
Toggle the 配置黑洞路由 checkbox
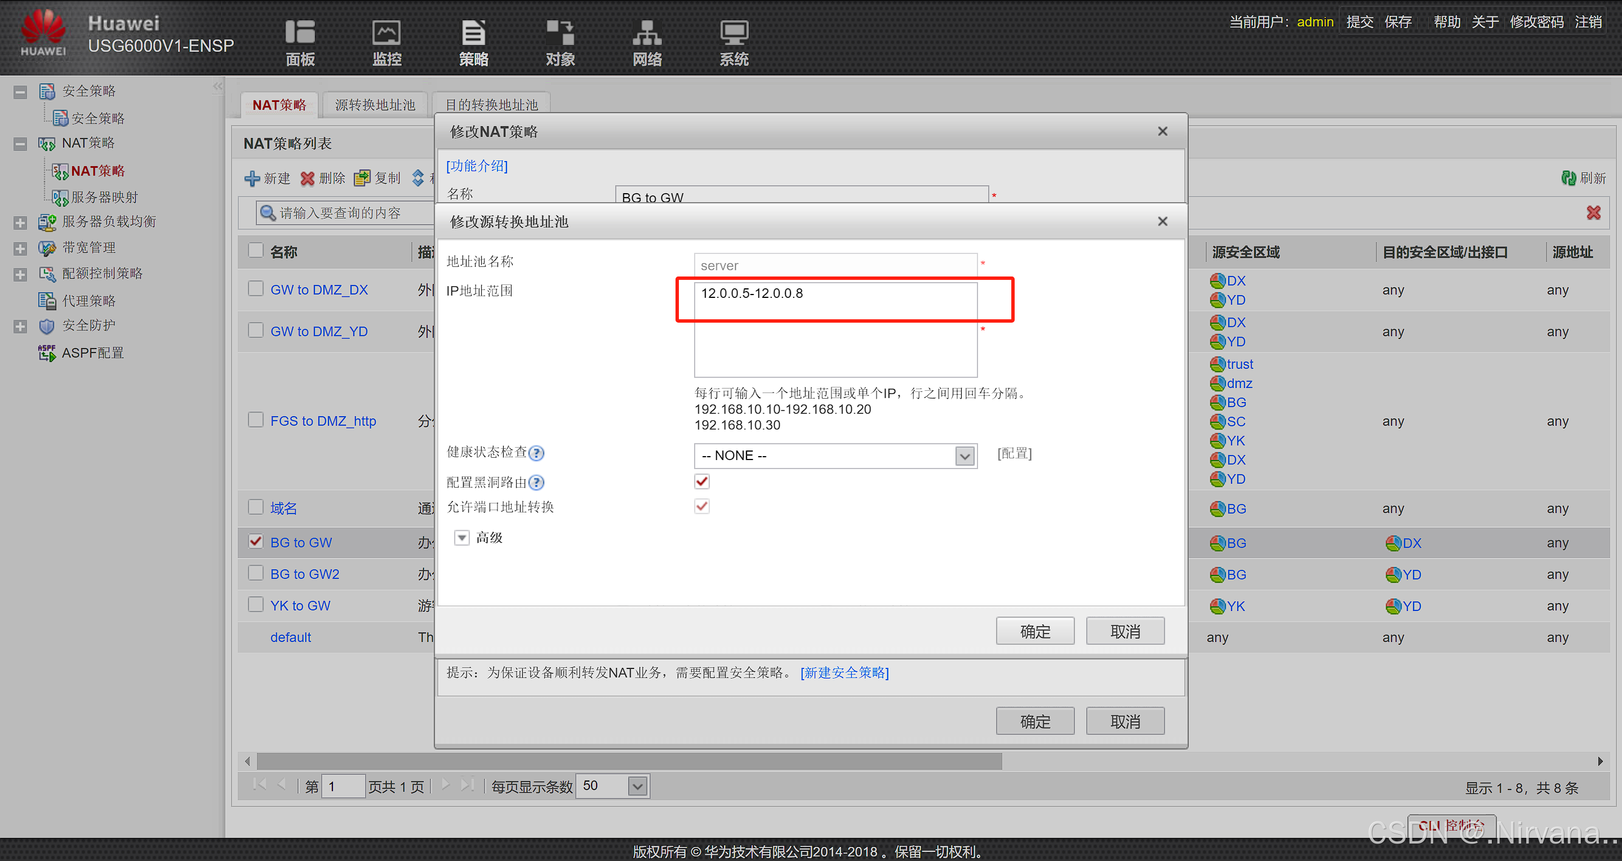702,482
